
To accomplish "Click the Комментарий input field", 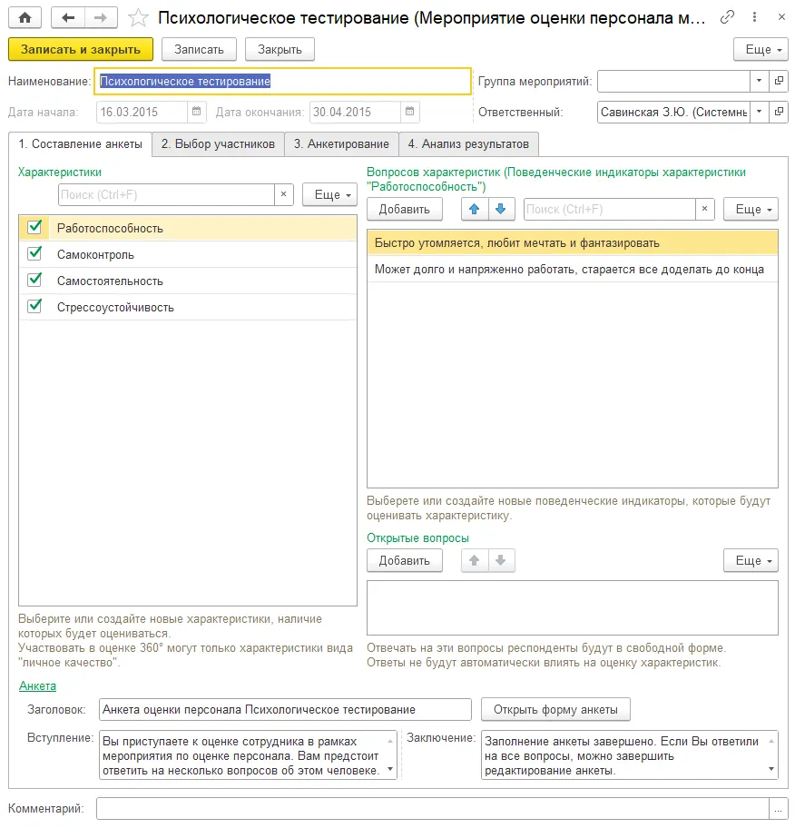I will 432,808.
